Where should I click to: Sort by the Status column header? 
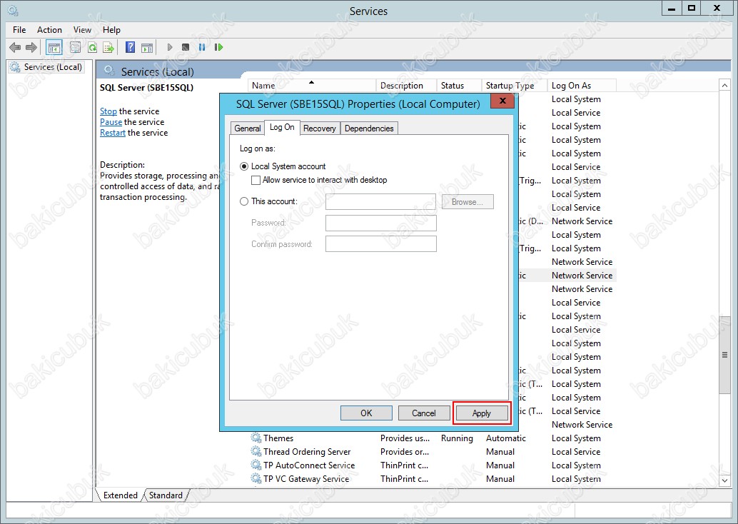[459, 85]
